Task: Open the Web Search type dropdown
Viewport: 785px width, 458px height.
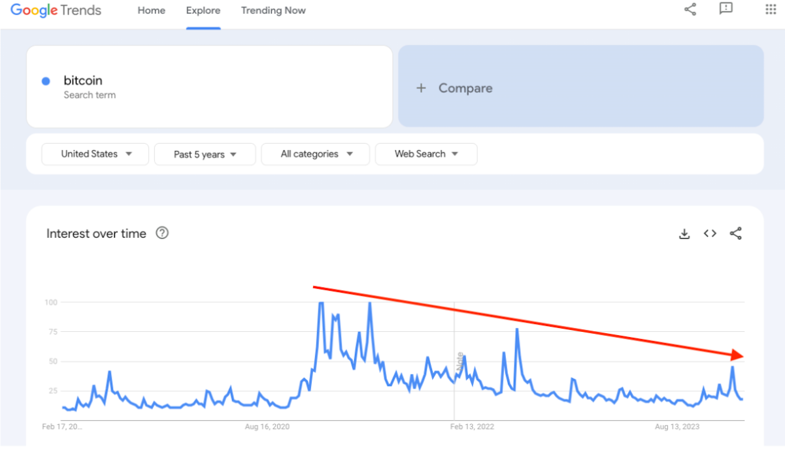Action: [x=426, y=154]
